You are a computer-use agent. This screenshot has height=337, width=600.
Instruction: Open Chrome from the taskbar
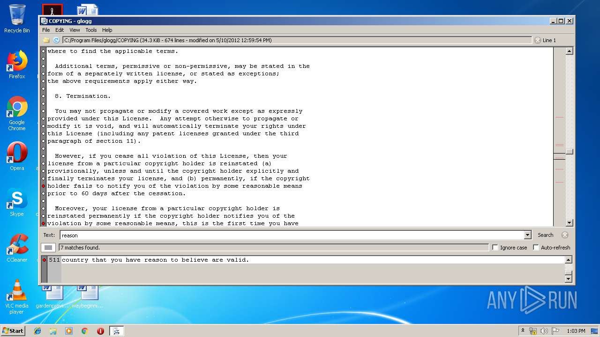coord(84,331)
